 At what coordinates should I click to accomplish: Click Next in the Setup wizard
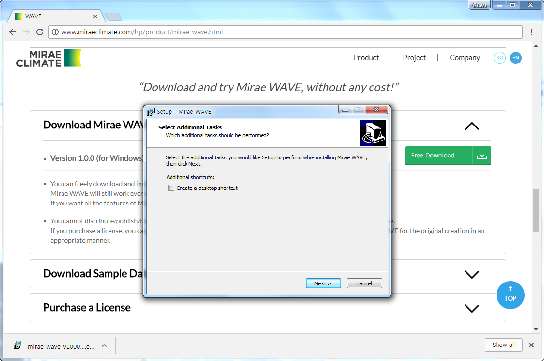(323, 283)
